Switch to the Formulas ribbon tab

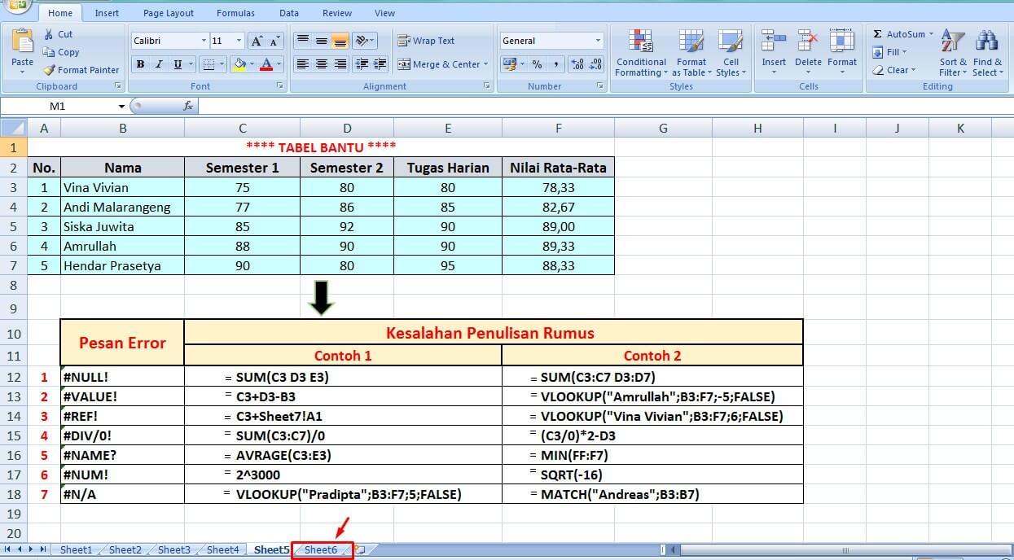coord(235,13)
